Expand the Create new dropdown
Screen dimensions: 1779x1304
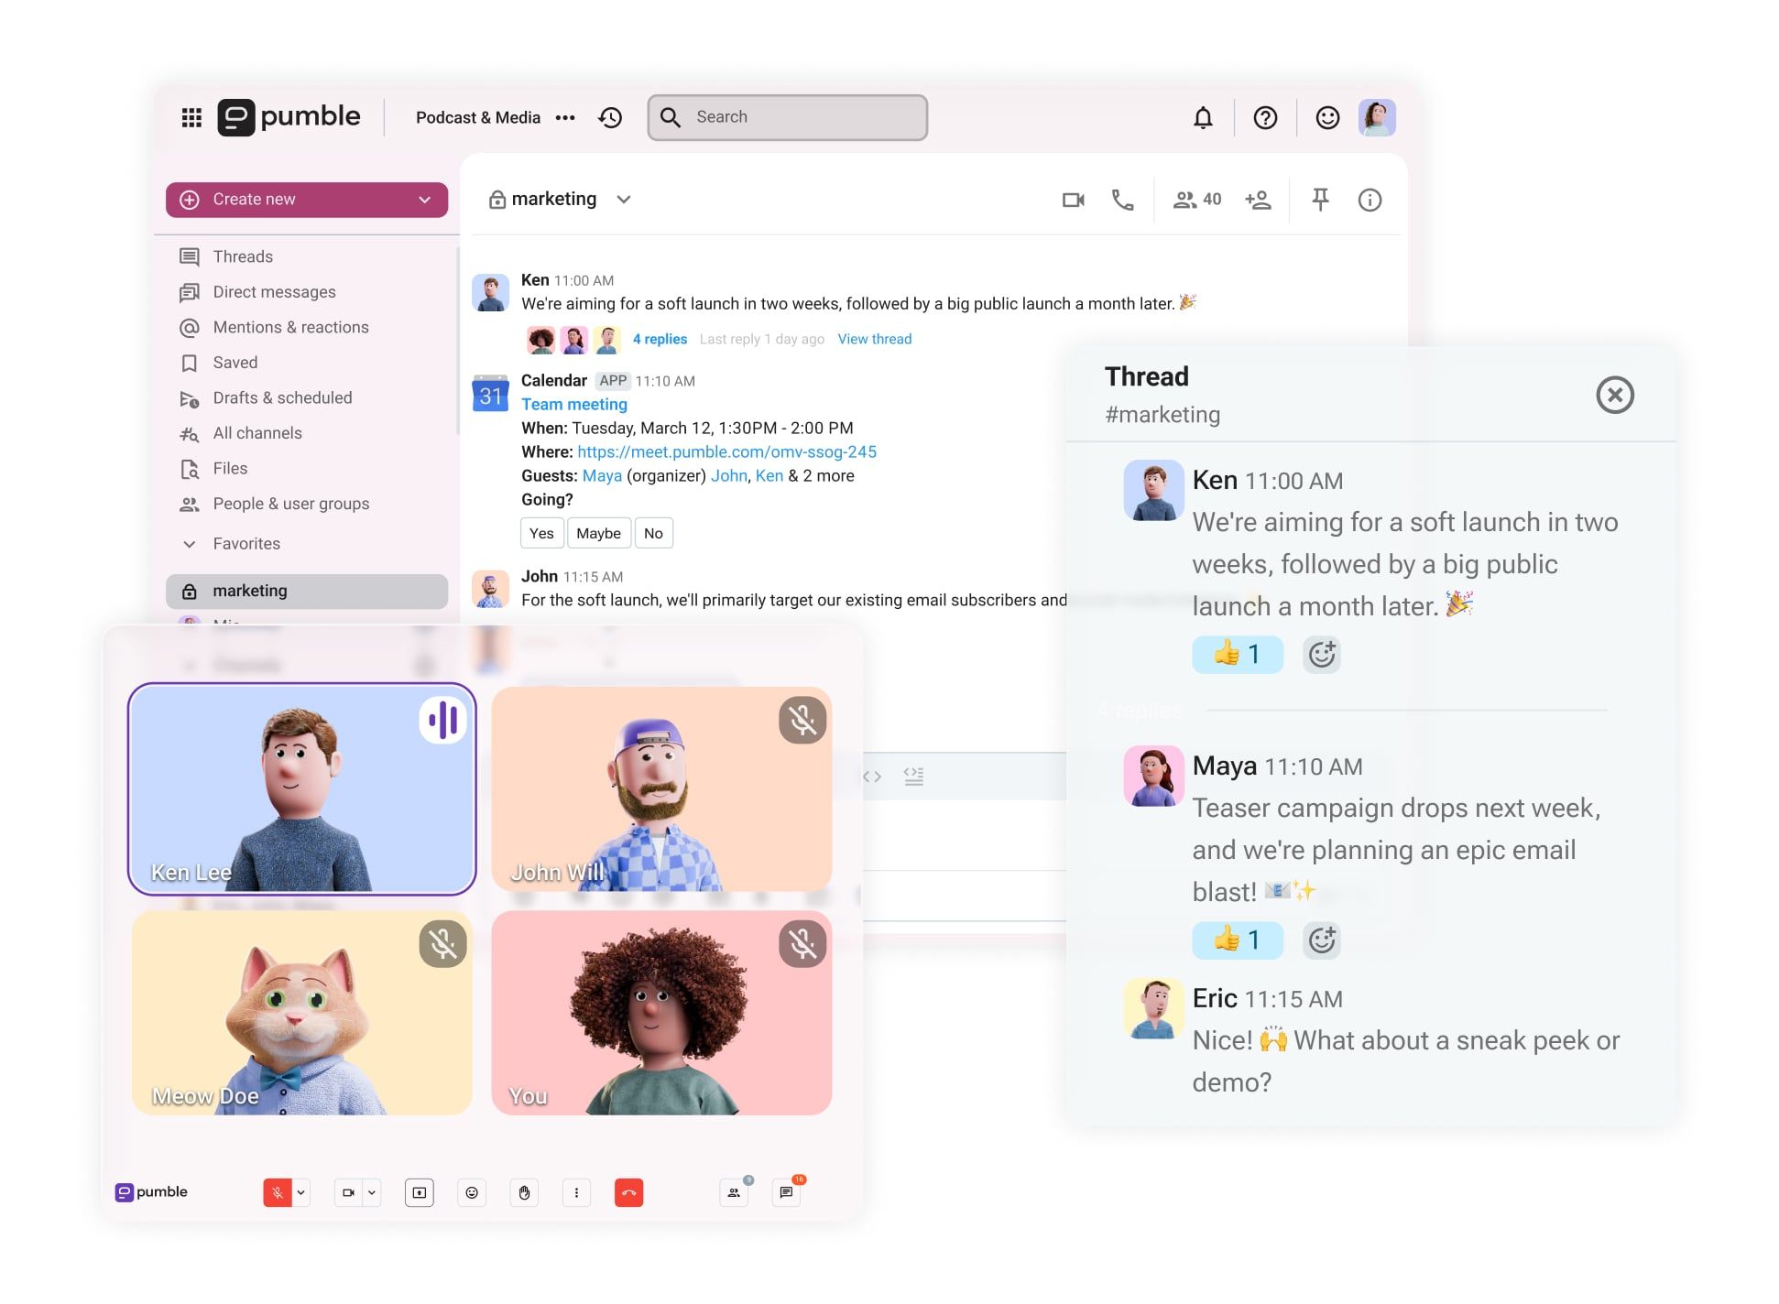pyautogui.click(x=424, y=200)
